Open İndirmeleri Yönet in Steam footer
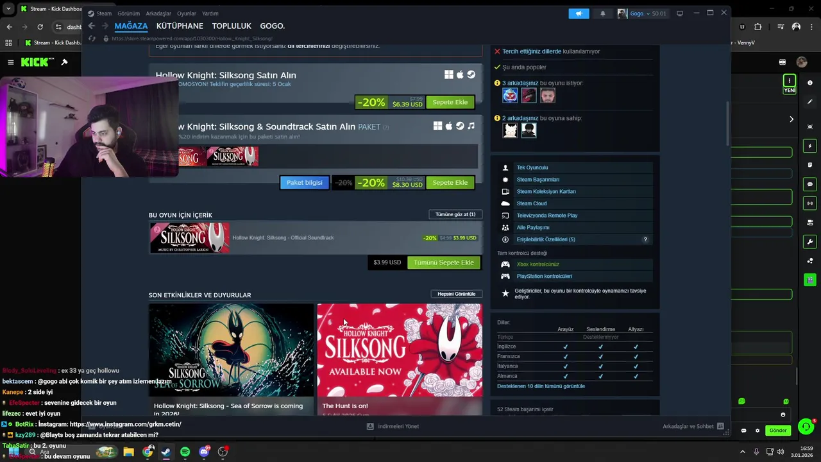Screen dimensions: 821x462 (393, 426)
